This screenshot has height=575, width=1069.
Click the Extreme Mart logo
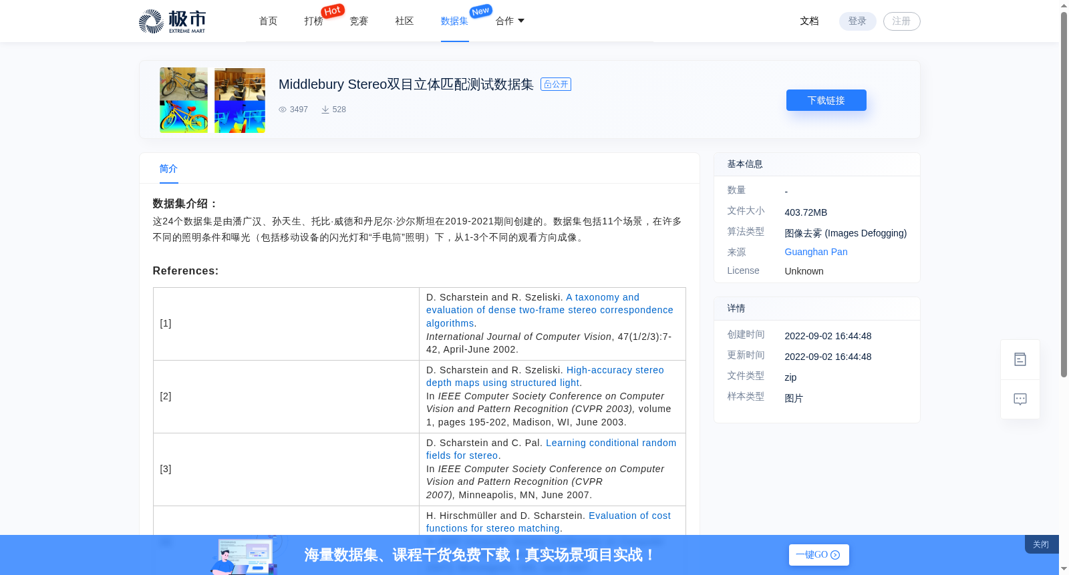click(x=172, y=21)
